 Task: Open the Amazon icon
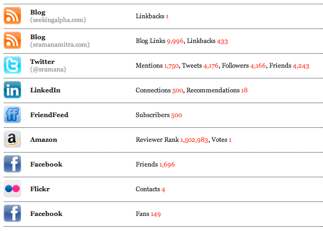click(x=12, y=139)
